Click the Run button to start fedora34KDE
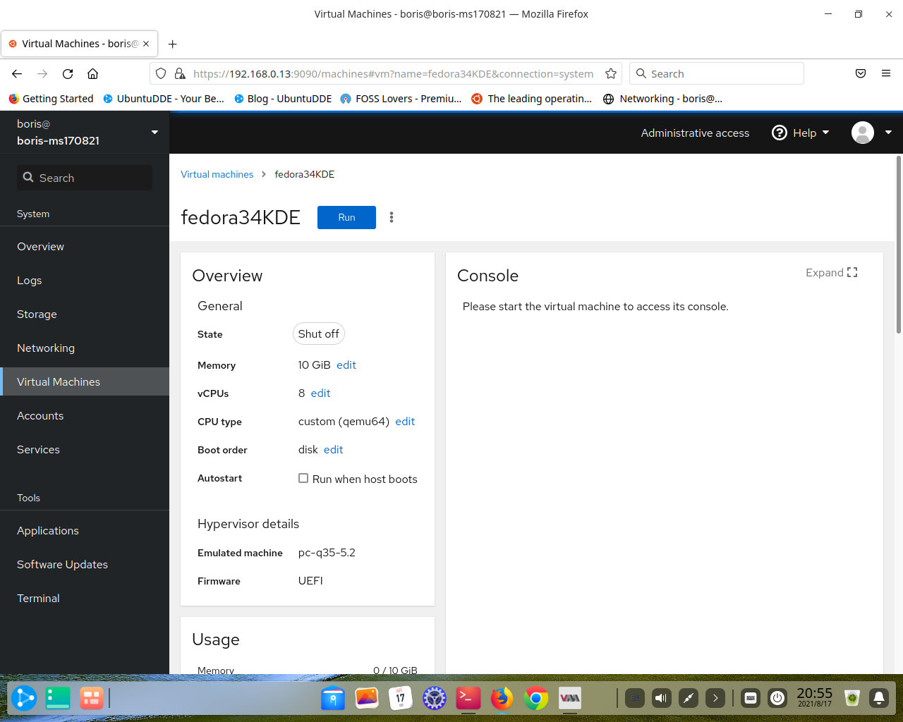 (346, 217)
